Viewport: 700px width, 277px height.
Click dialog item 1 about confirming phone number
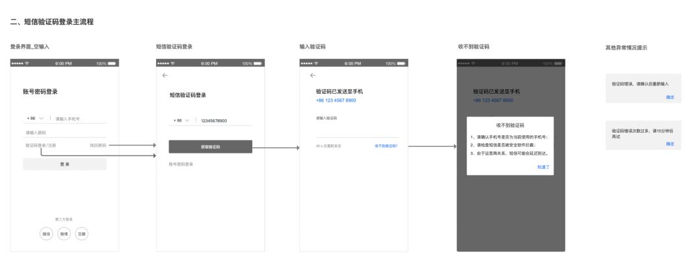509,137
